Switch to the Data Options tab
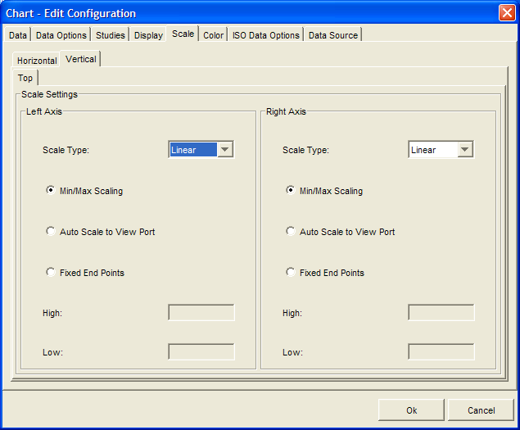 tap(61, 35)
